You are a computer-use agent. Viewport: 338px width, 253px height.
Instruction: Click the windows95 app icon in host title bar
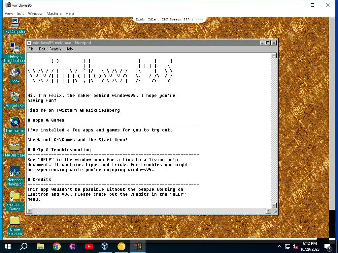coord(8,5)
